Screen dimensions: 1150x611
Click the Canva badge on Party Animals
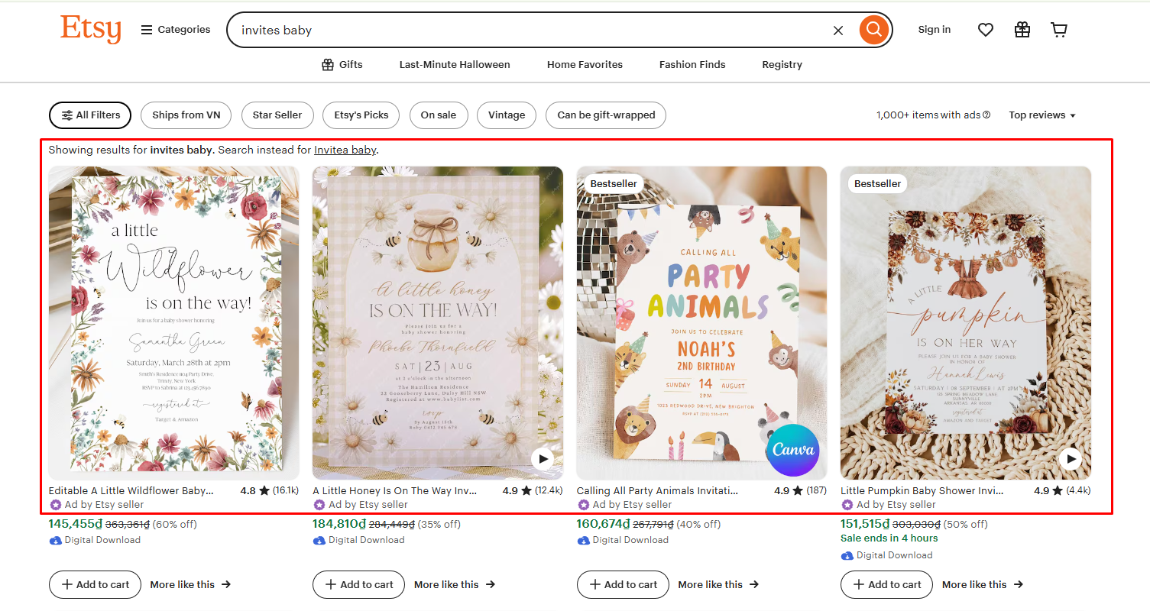coord(792,450)
